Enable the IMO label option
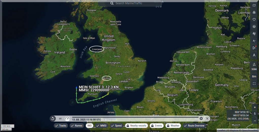The height and width of the screenshot is (132, 259). [x=89, y=126]
